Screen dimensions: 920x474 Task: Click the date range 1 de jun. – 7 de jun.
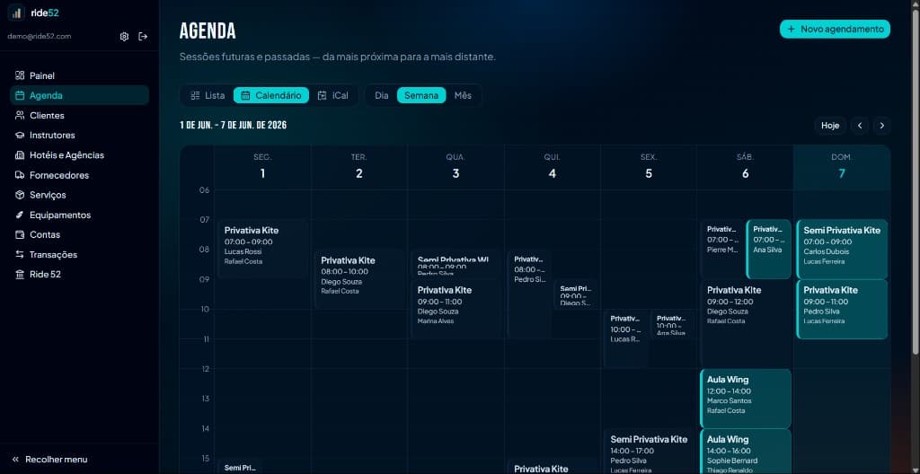pyautogui.click(x=234, y=126)
